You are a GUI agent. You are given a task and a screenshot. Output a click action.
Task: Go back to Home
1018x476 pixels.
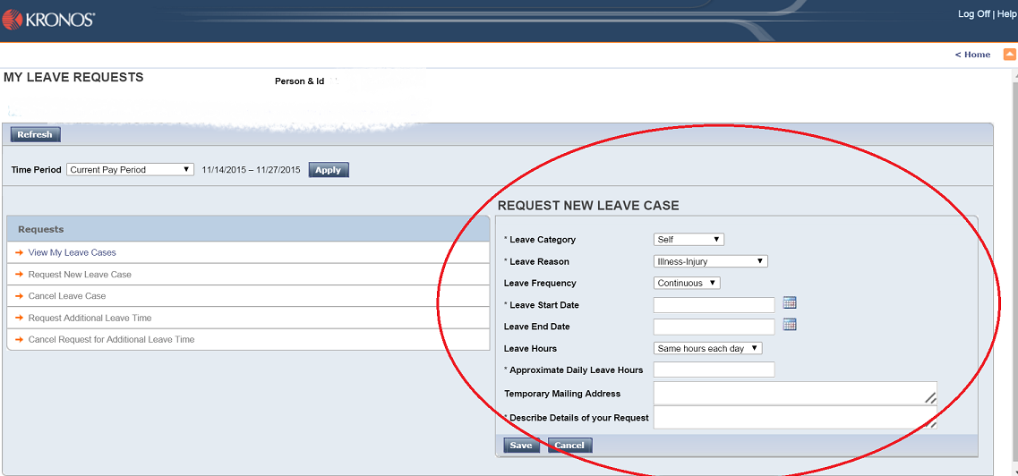(x=972, y=55)
